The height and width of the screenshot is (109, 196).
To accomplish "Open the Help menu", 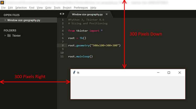I will [x=93, y=8].
